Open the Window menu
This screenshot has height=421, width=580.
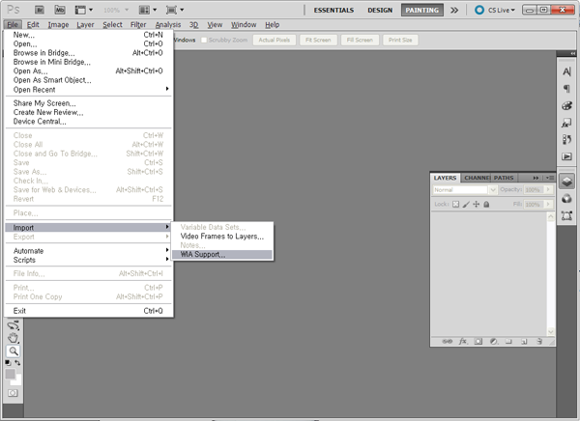click(x=244, y=24)
